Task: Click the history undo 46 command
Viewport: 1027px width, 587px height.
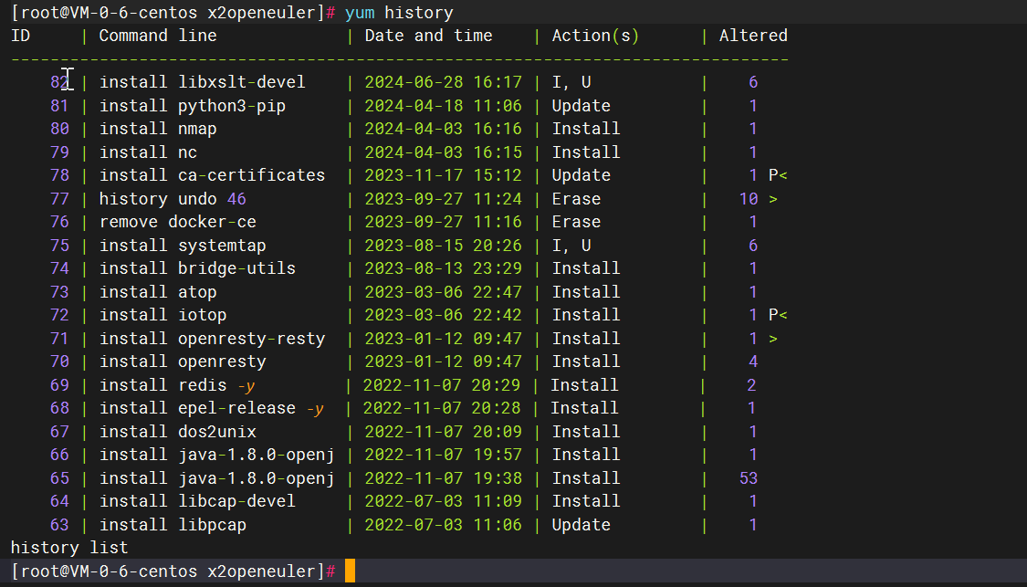Action: [173, 199]
